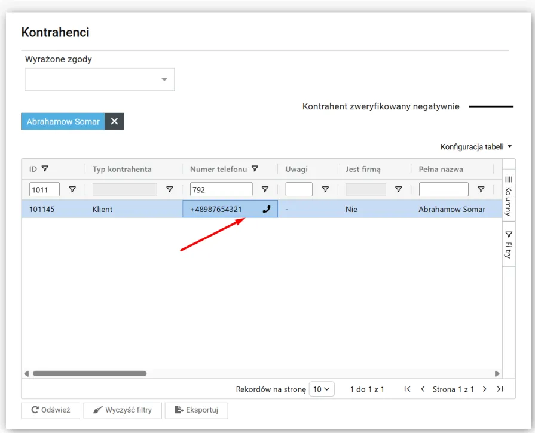Click the filter funnel beside Pełna nazwa input

point(481,189)
